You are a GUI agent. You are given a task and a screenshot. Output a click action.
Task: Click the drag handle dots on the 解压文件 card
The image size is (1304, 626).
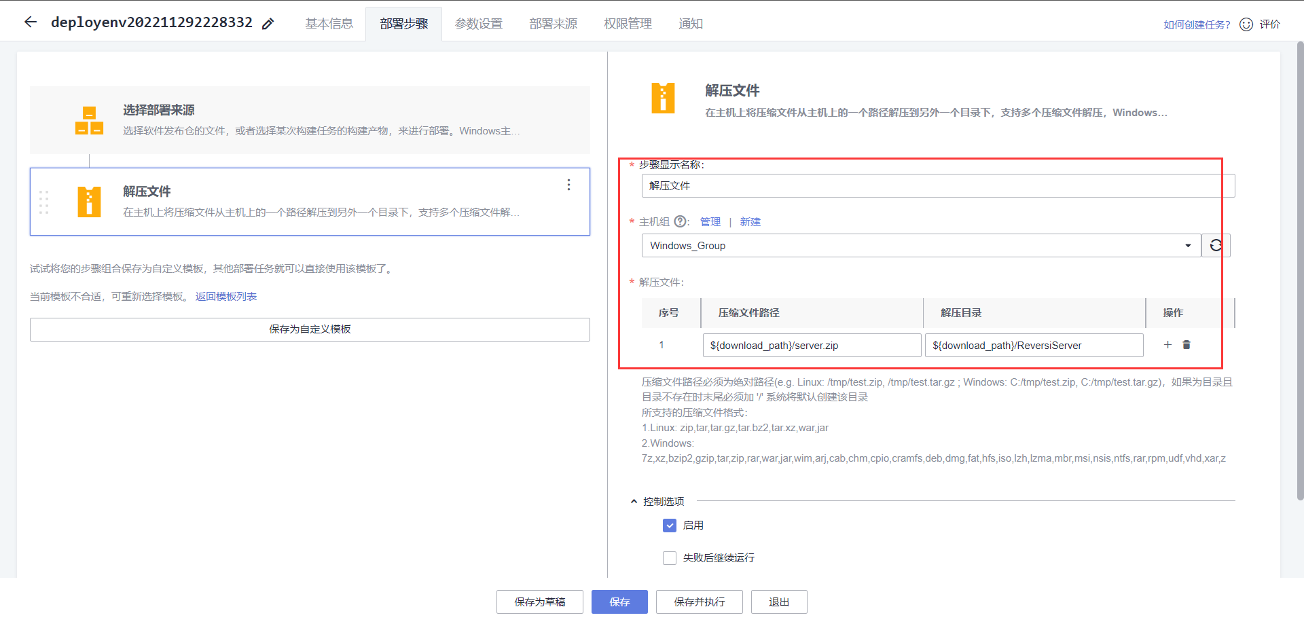coord(44,202)
